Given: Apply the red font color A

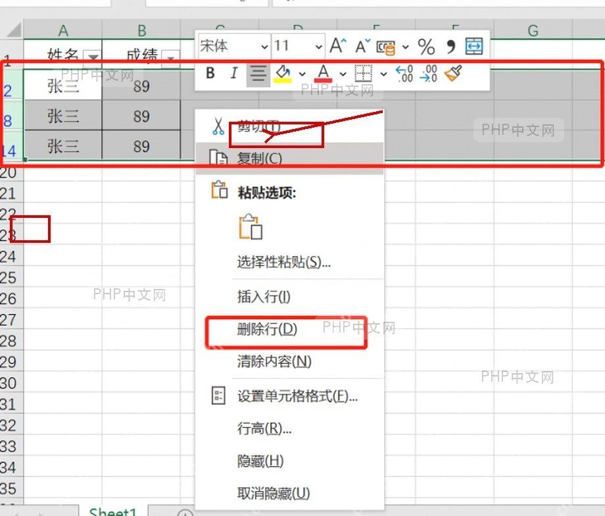Looking at the screenshot, I should [324, 73].
